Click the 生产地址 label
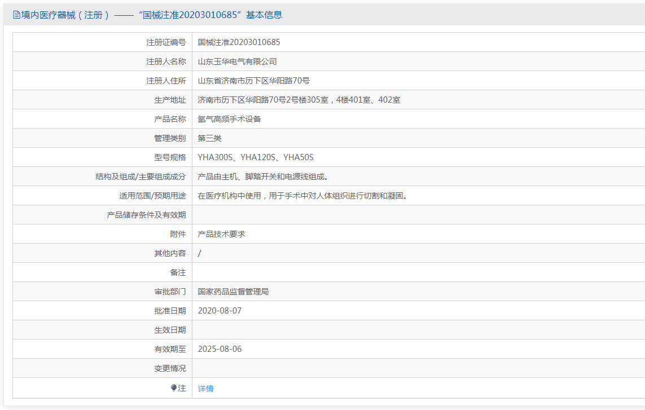This screenshot has width=645, height=410. point(170,100)
